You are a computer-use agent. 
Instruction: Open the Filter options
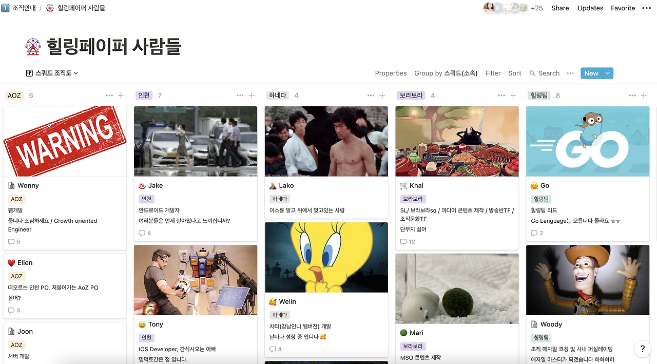click(493, 73)
